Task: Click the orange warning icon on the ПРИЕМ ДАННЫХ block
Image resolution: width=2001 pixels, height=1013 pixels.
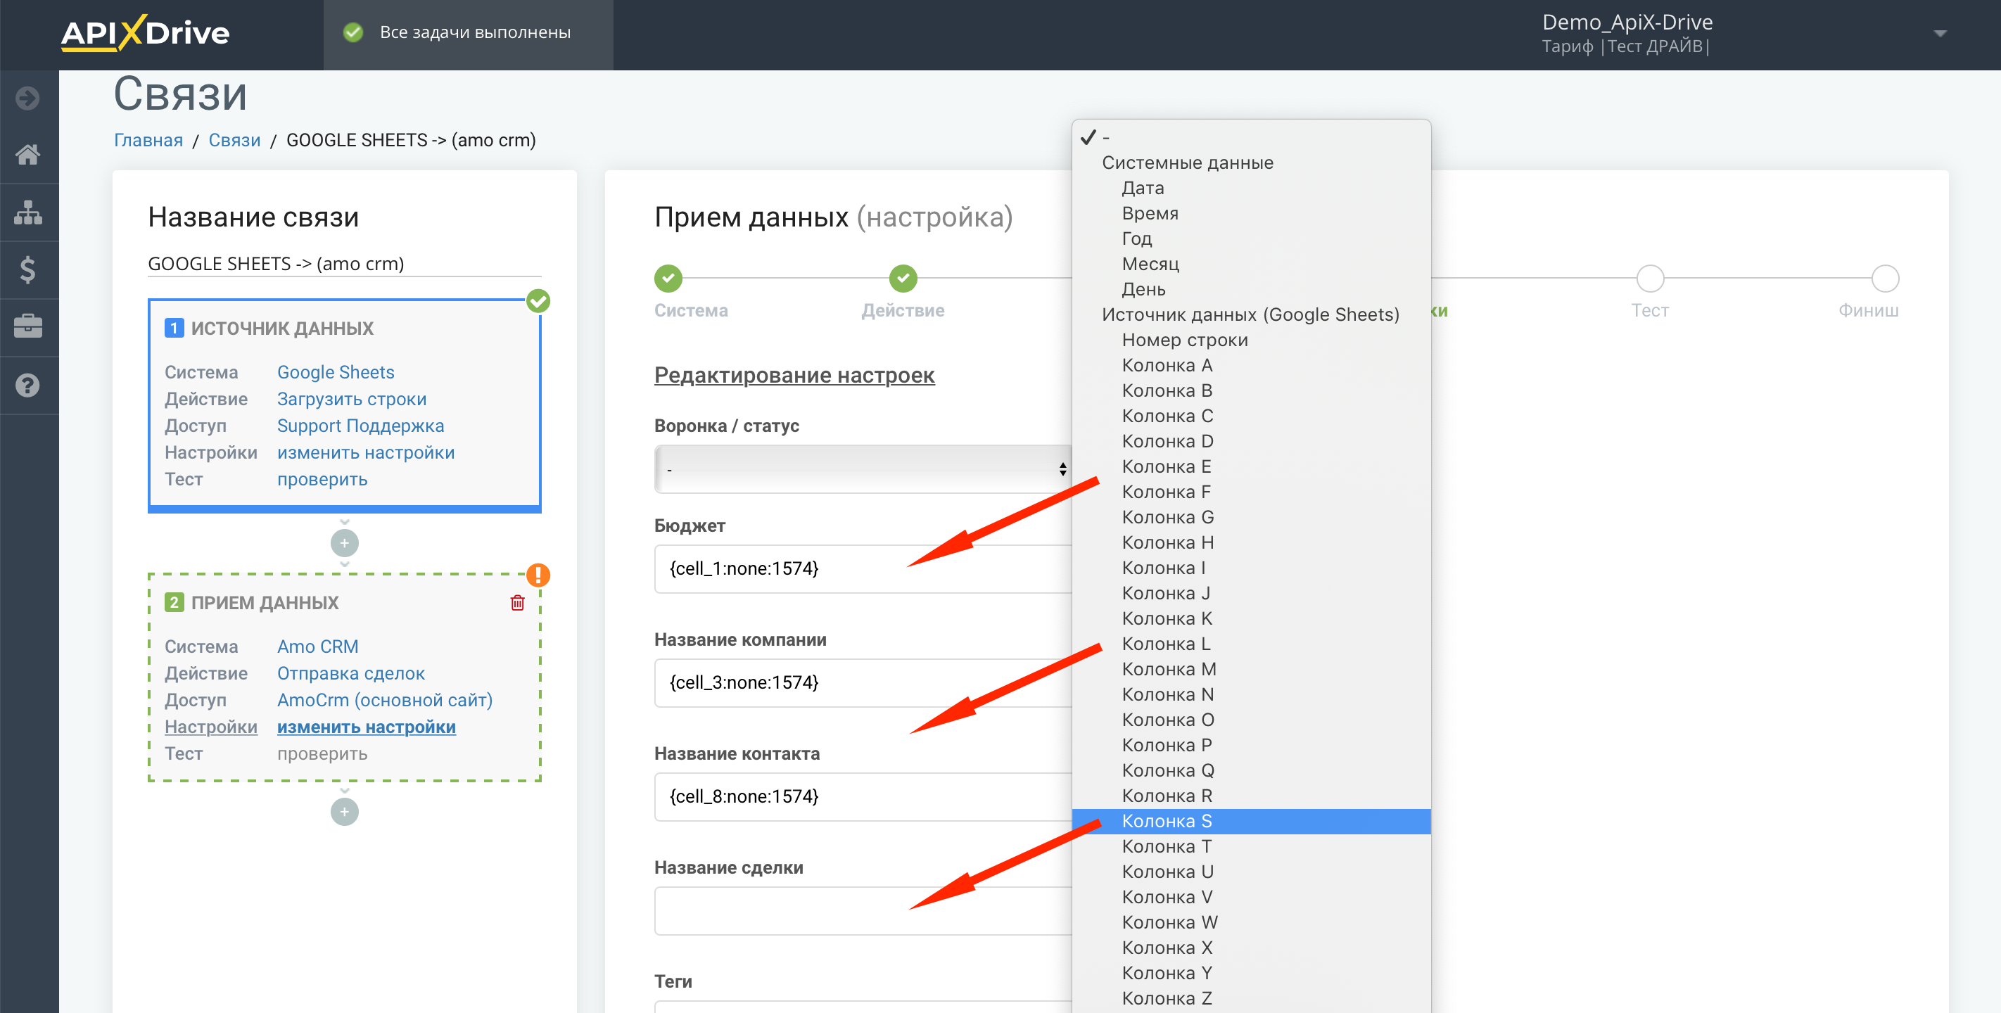Action: [x=538, y=575]
